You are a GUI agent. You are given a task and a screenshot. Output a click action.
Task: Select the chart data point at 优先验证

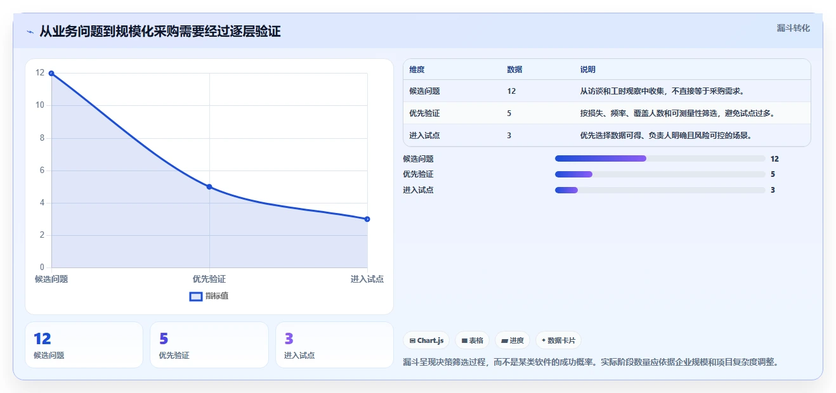pos(209,187)
